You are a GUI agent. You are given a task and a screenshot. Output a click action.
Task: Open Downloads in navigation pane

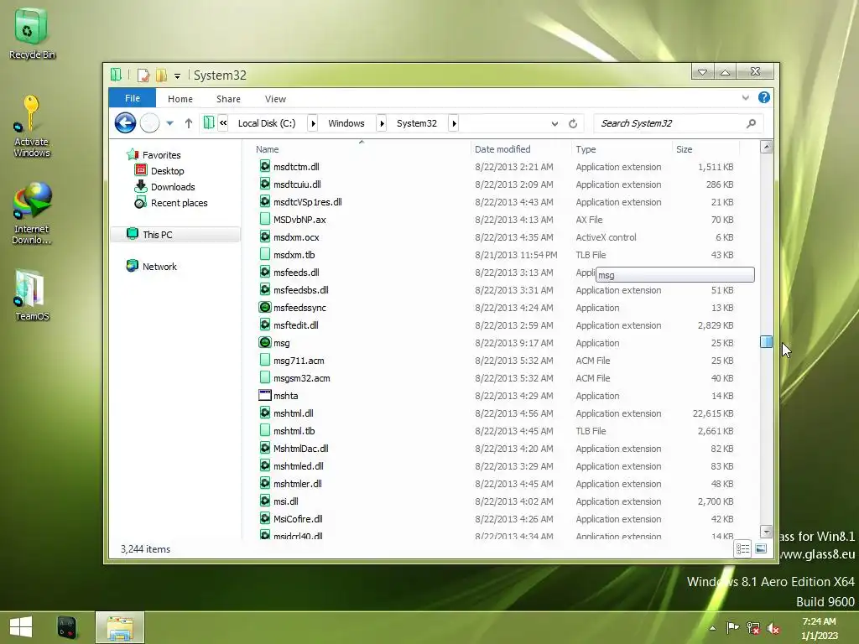click(173, 187)
